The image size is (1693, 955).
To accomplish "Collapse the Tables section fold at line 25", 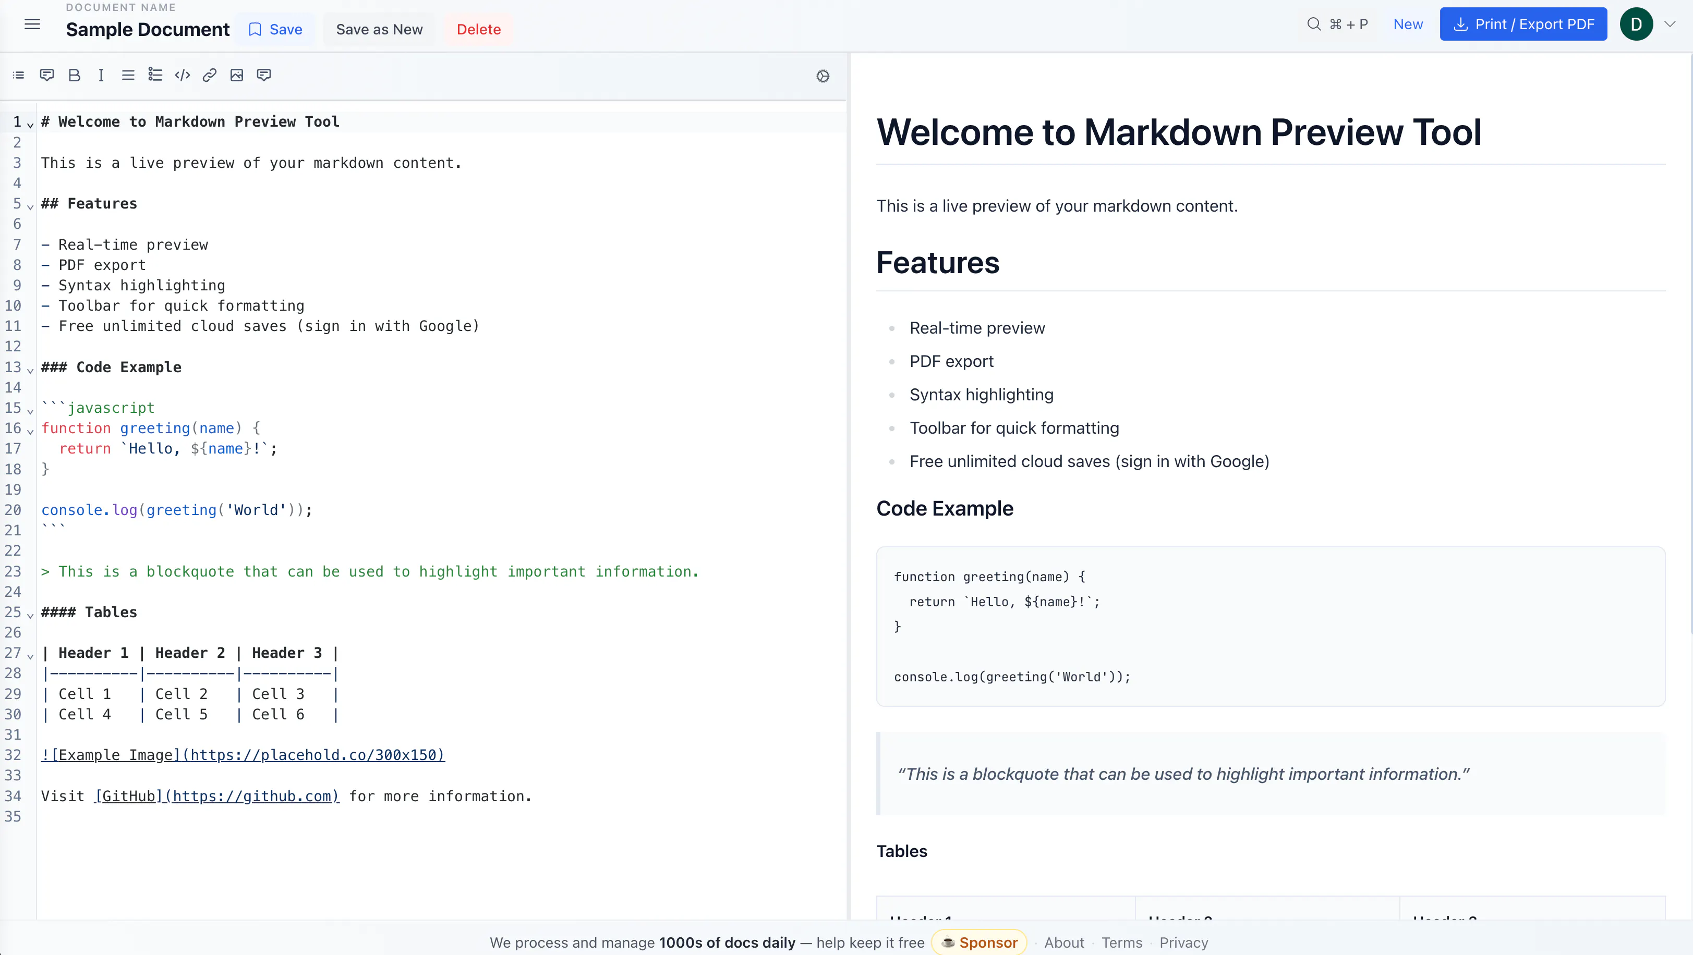I will pyautogui.click(x=30, y=616).
